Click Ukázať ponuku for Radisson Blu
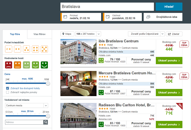This screenshot has height=130, width=191. tap(169, 124)
